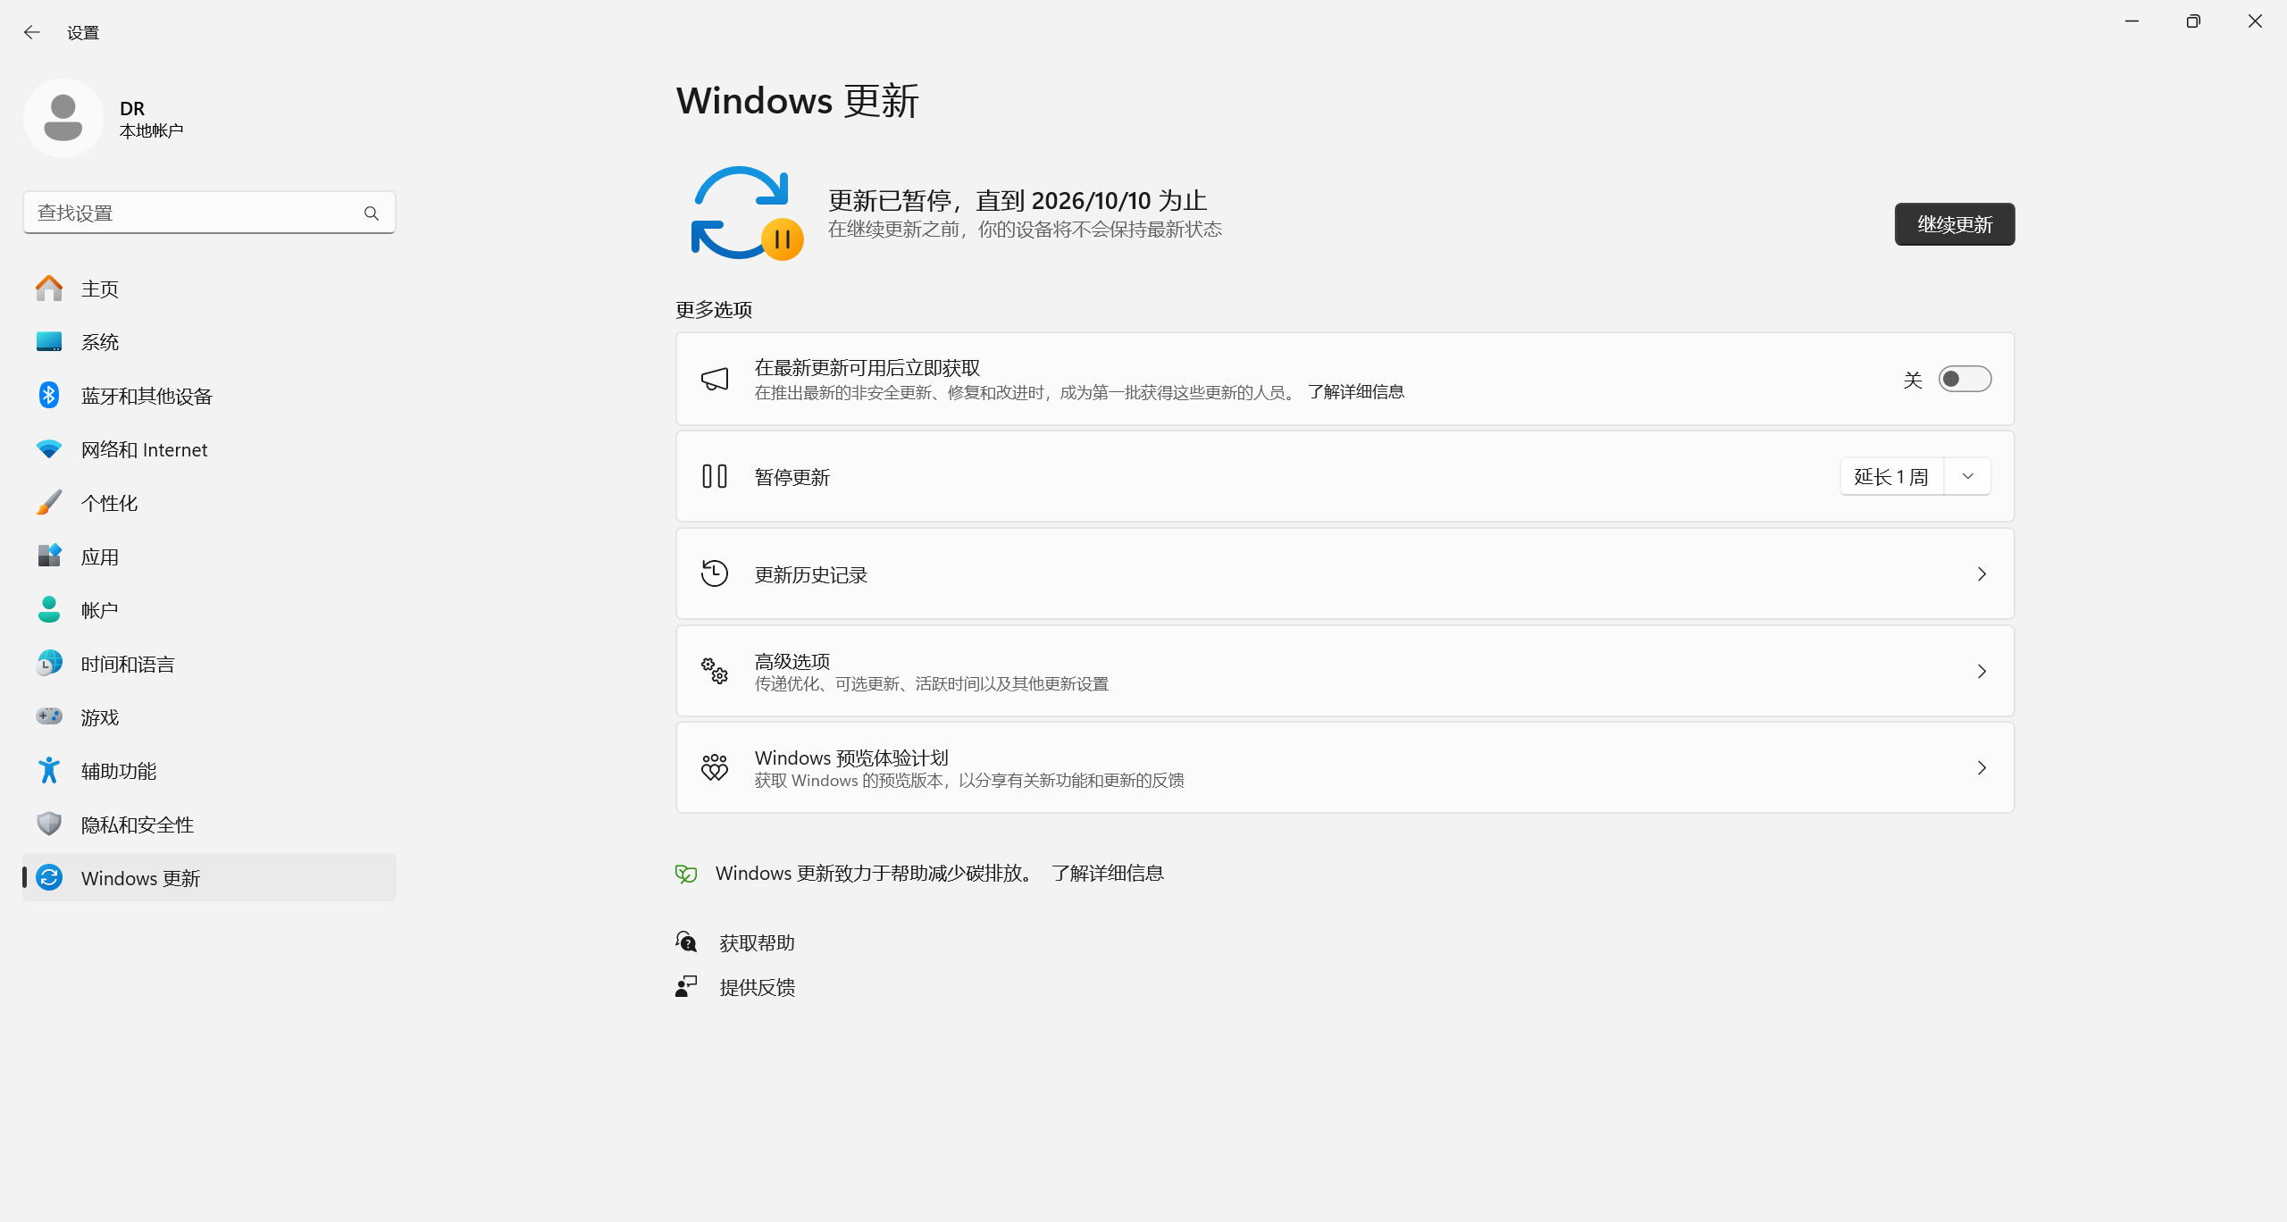Click the Gaming (游戏) controller icon
This screenshot has height=1222, width=2287.
(49, 716)
